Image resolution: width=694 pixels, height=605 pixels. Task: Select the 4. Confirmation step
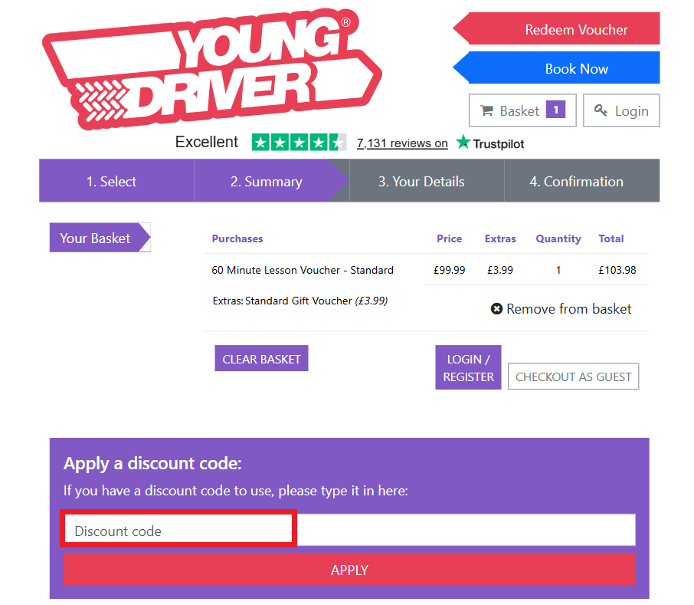[x=578, y=181]
